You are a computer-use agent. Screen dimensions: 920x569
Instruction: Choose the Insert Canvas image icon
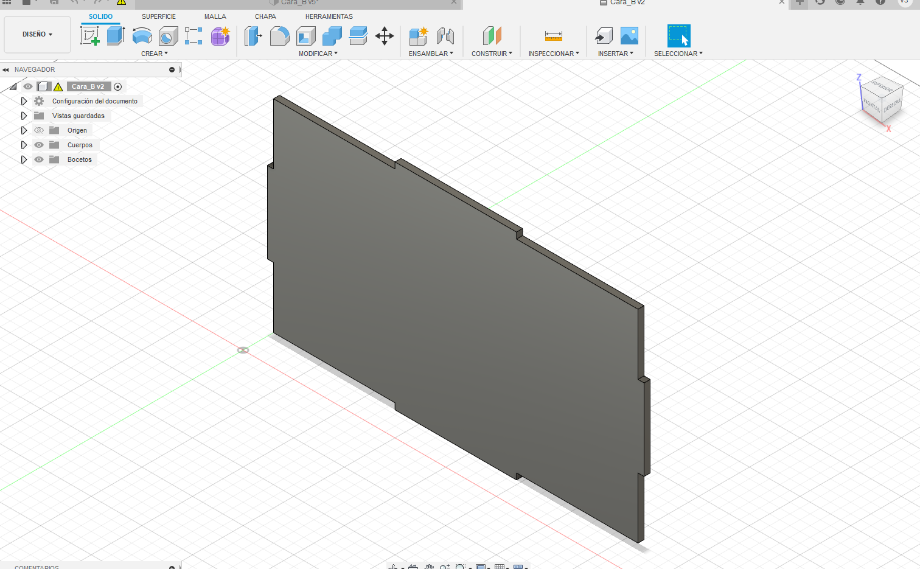tap(629, 36)
